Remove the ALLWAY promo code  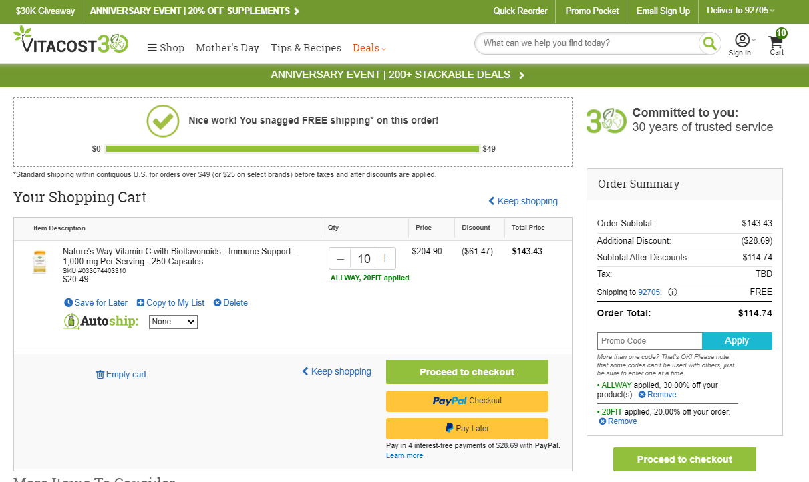pos(657,395)
